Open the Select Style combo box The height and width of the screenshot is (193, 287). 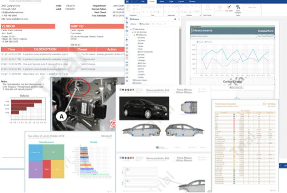click(x=252, y=7)
